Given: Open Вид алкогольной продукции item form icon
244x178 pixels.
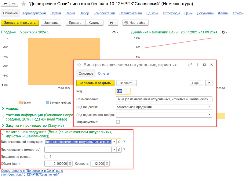Looking at the screenshot, I should tap(119, 142).
